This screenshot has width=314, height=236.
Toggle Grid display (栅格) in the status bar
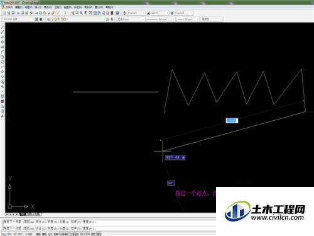point(44,234)
